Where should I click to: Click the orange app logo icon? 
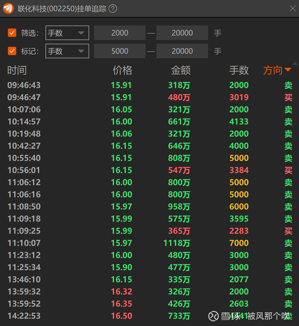(x=8, y=8)
